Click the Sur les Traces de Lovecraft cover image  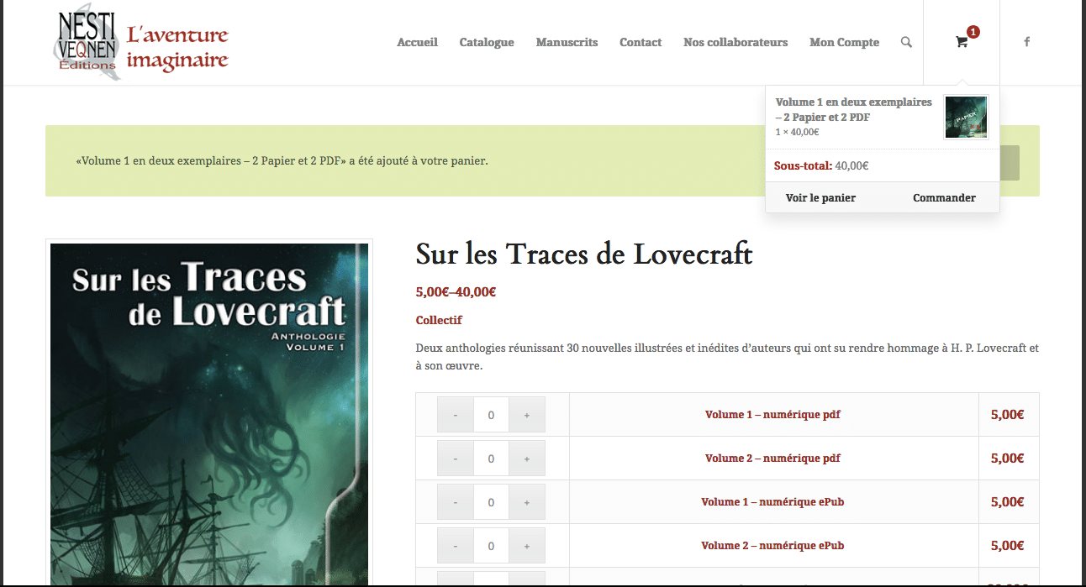[x=209, y=415]
